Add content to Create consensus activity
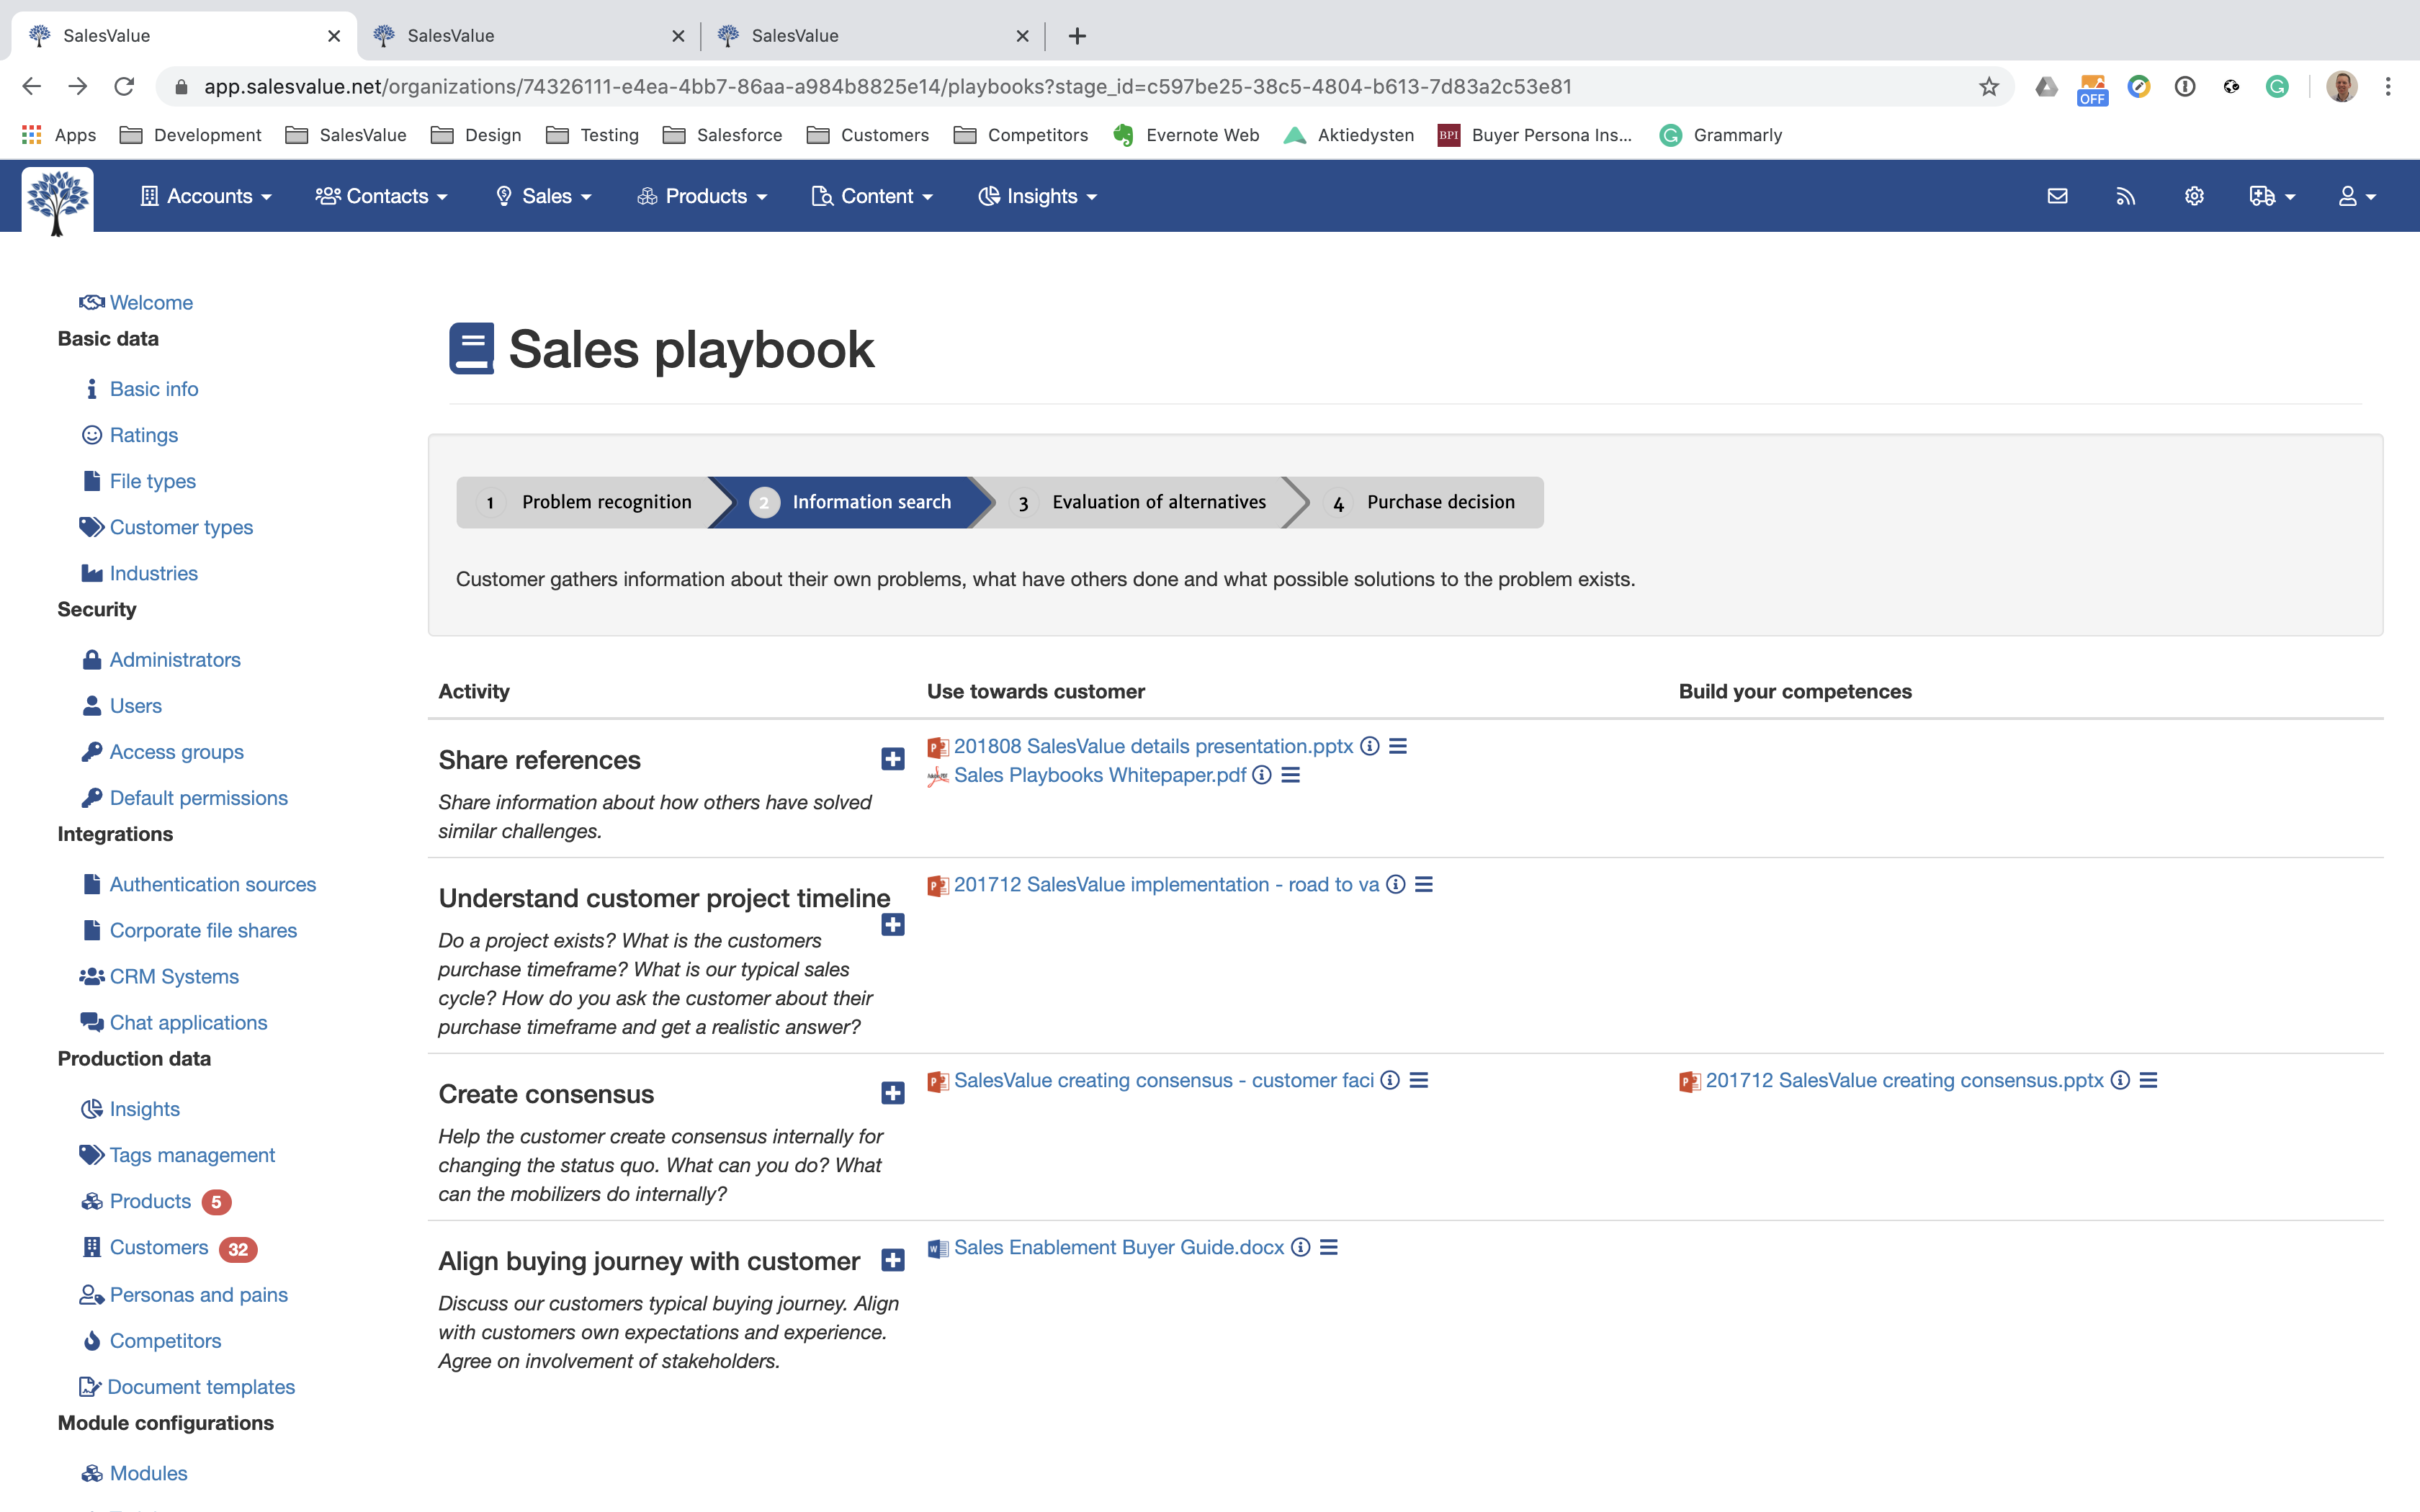Screen dimensions: 2420x1512 pyautogui.click(x=892, y=1093)
